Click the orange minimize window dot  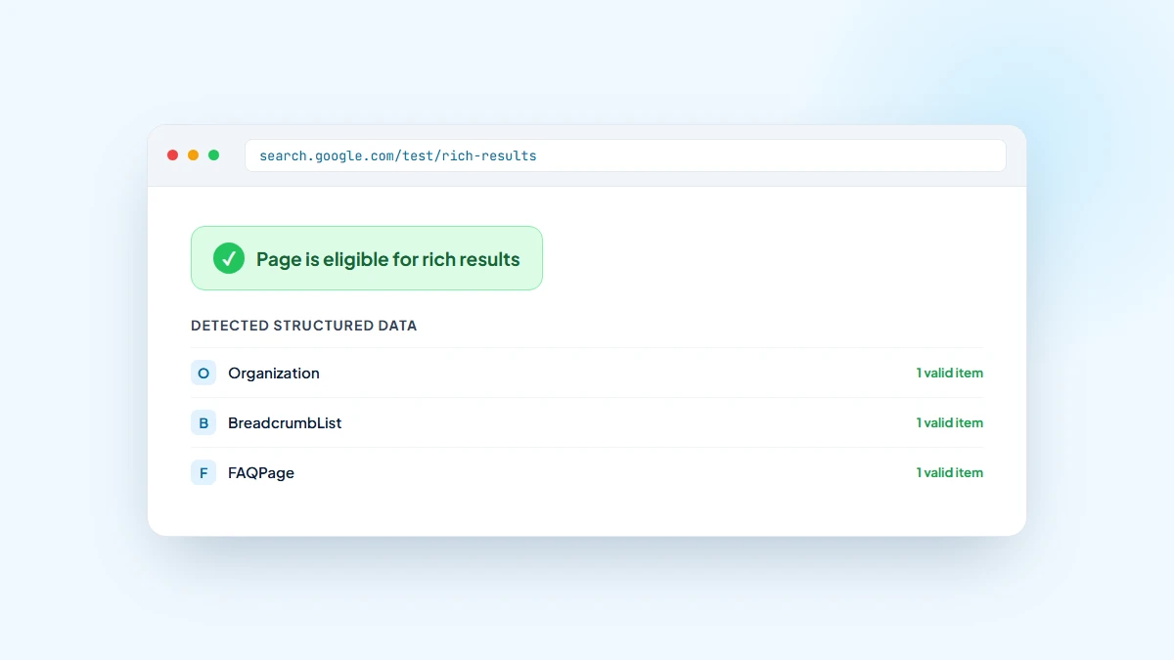[x=194, y=155]
